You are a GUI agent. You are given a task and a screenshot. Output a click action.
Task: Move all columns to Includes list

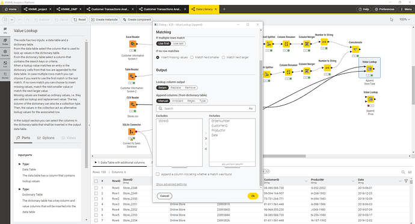click(206, 138)
